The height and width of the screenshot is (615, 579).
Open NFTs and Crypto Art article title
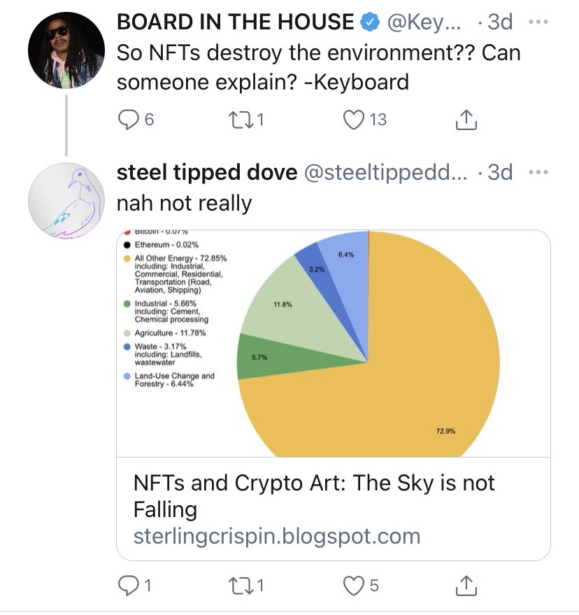click(x=313, y=495)
